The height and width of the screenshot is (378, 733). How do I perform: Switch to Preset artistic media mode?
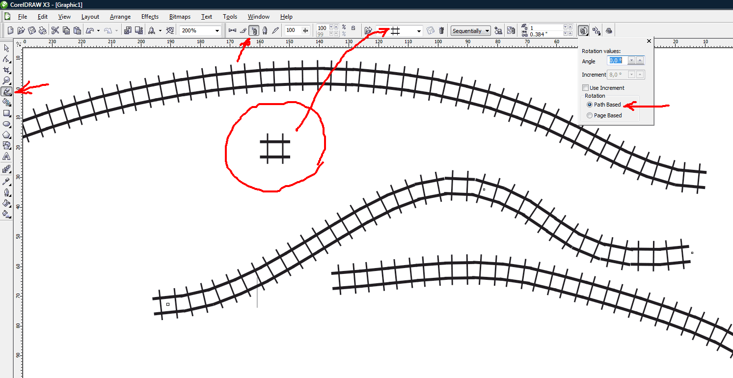tap(232, 30)
